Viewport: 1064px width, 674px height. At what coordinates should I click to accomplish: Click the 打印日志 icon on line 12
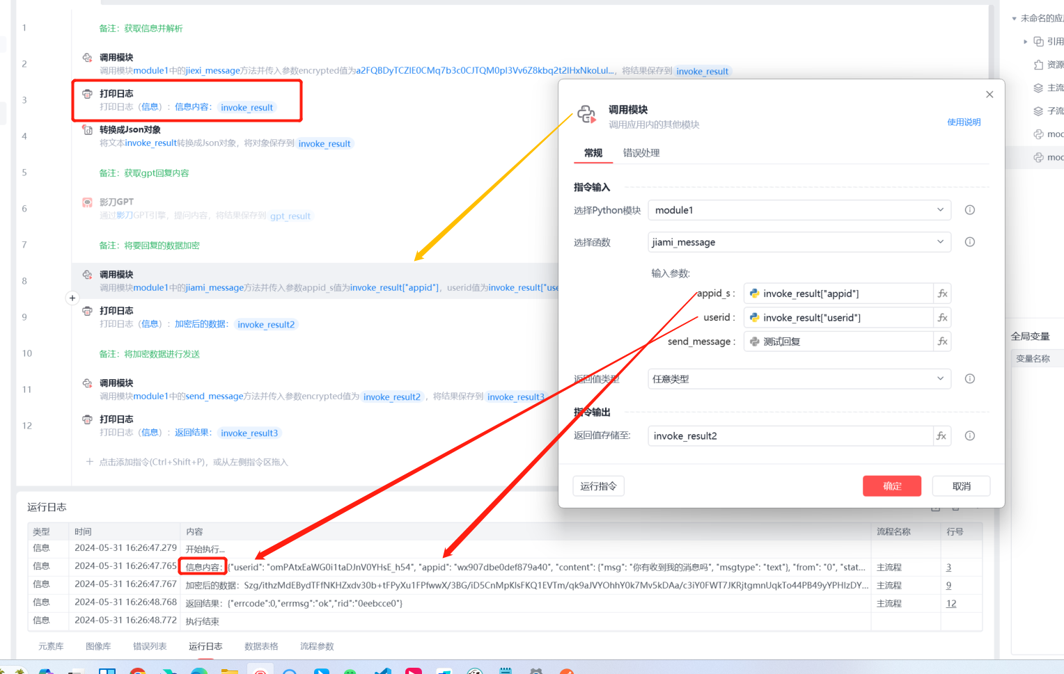point(87,419)
